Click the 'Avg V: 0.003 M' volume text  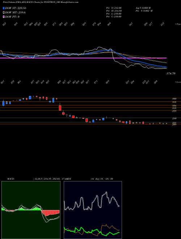(143, 8)
